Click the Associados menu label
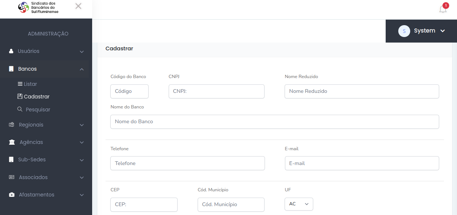Screen dimensions: 457x215 [33, 177]
